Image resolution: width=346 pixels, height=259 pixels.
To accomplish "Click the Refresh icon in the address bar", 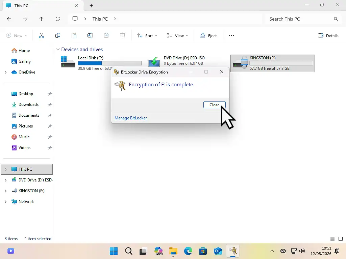I will 58,19.
